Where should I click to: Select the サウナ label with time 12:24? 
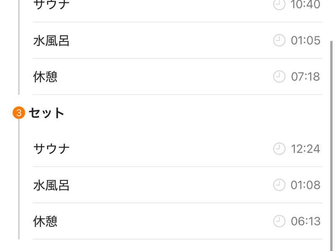51,149
